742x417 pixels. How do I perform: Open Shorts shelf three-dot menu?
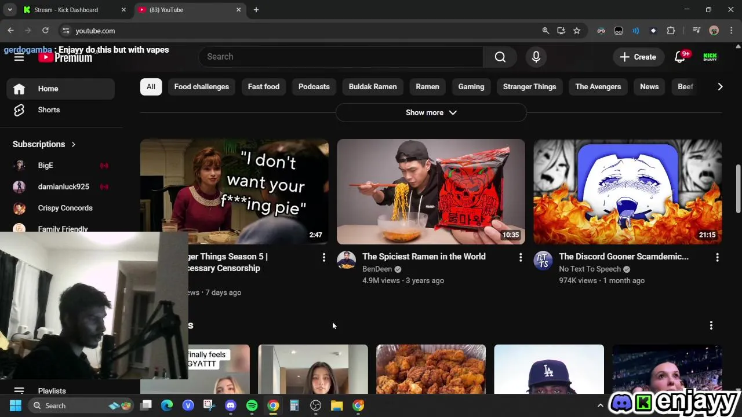pyautogui.click(x=711, y=325)
